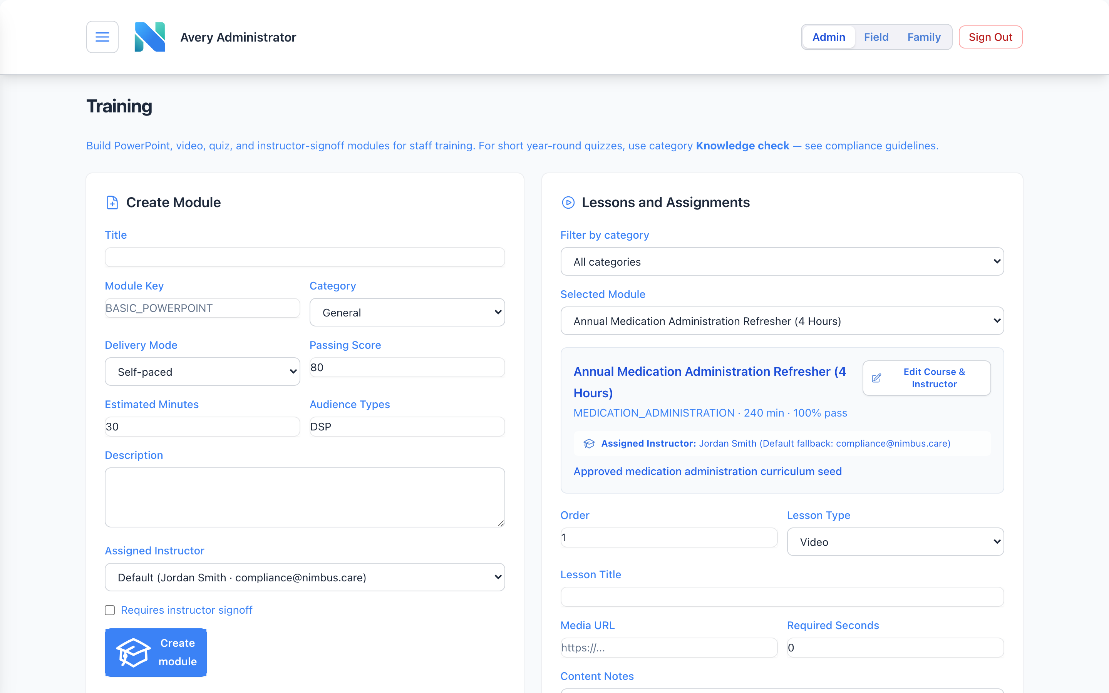Click the Create module button
The width and height of the screenshot is (1109, 693).
pyautogui.click(x=156, y=652)
